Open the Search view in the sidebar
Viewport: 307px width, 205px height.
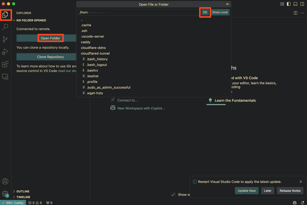(5, 27)
